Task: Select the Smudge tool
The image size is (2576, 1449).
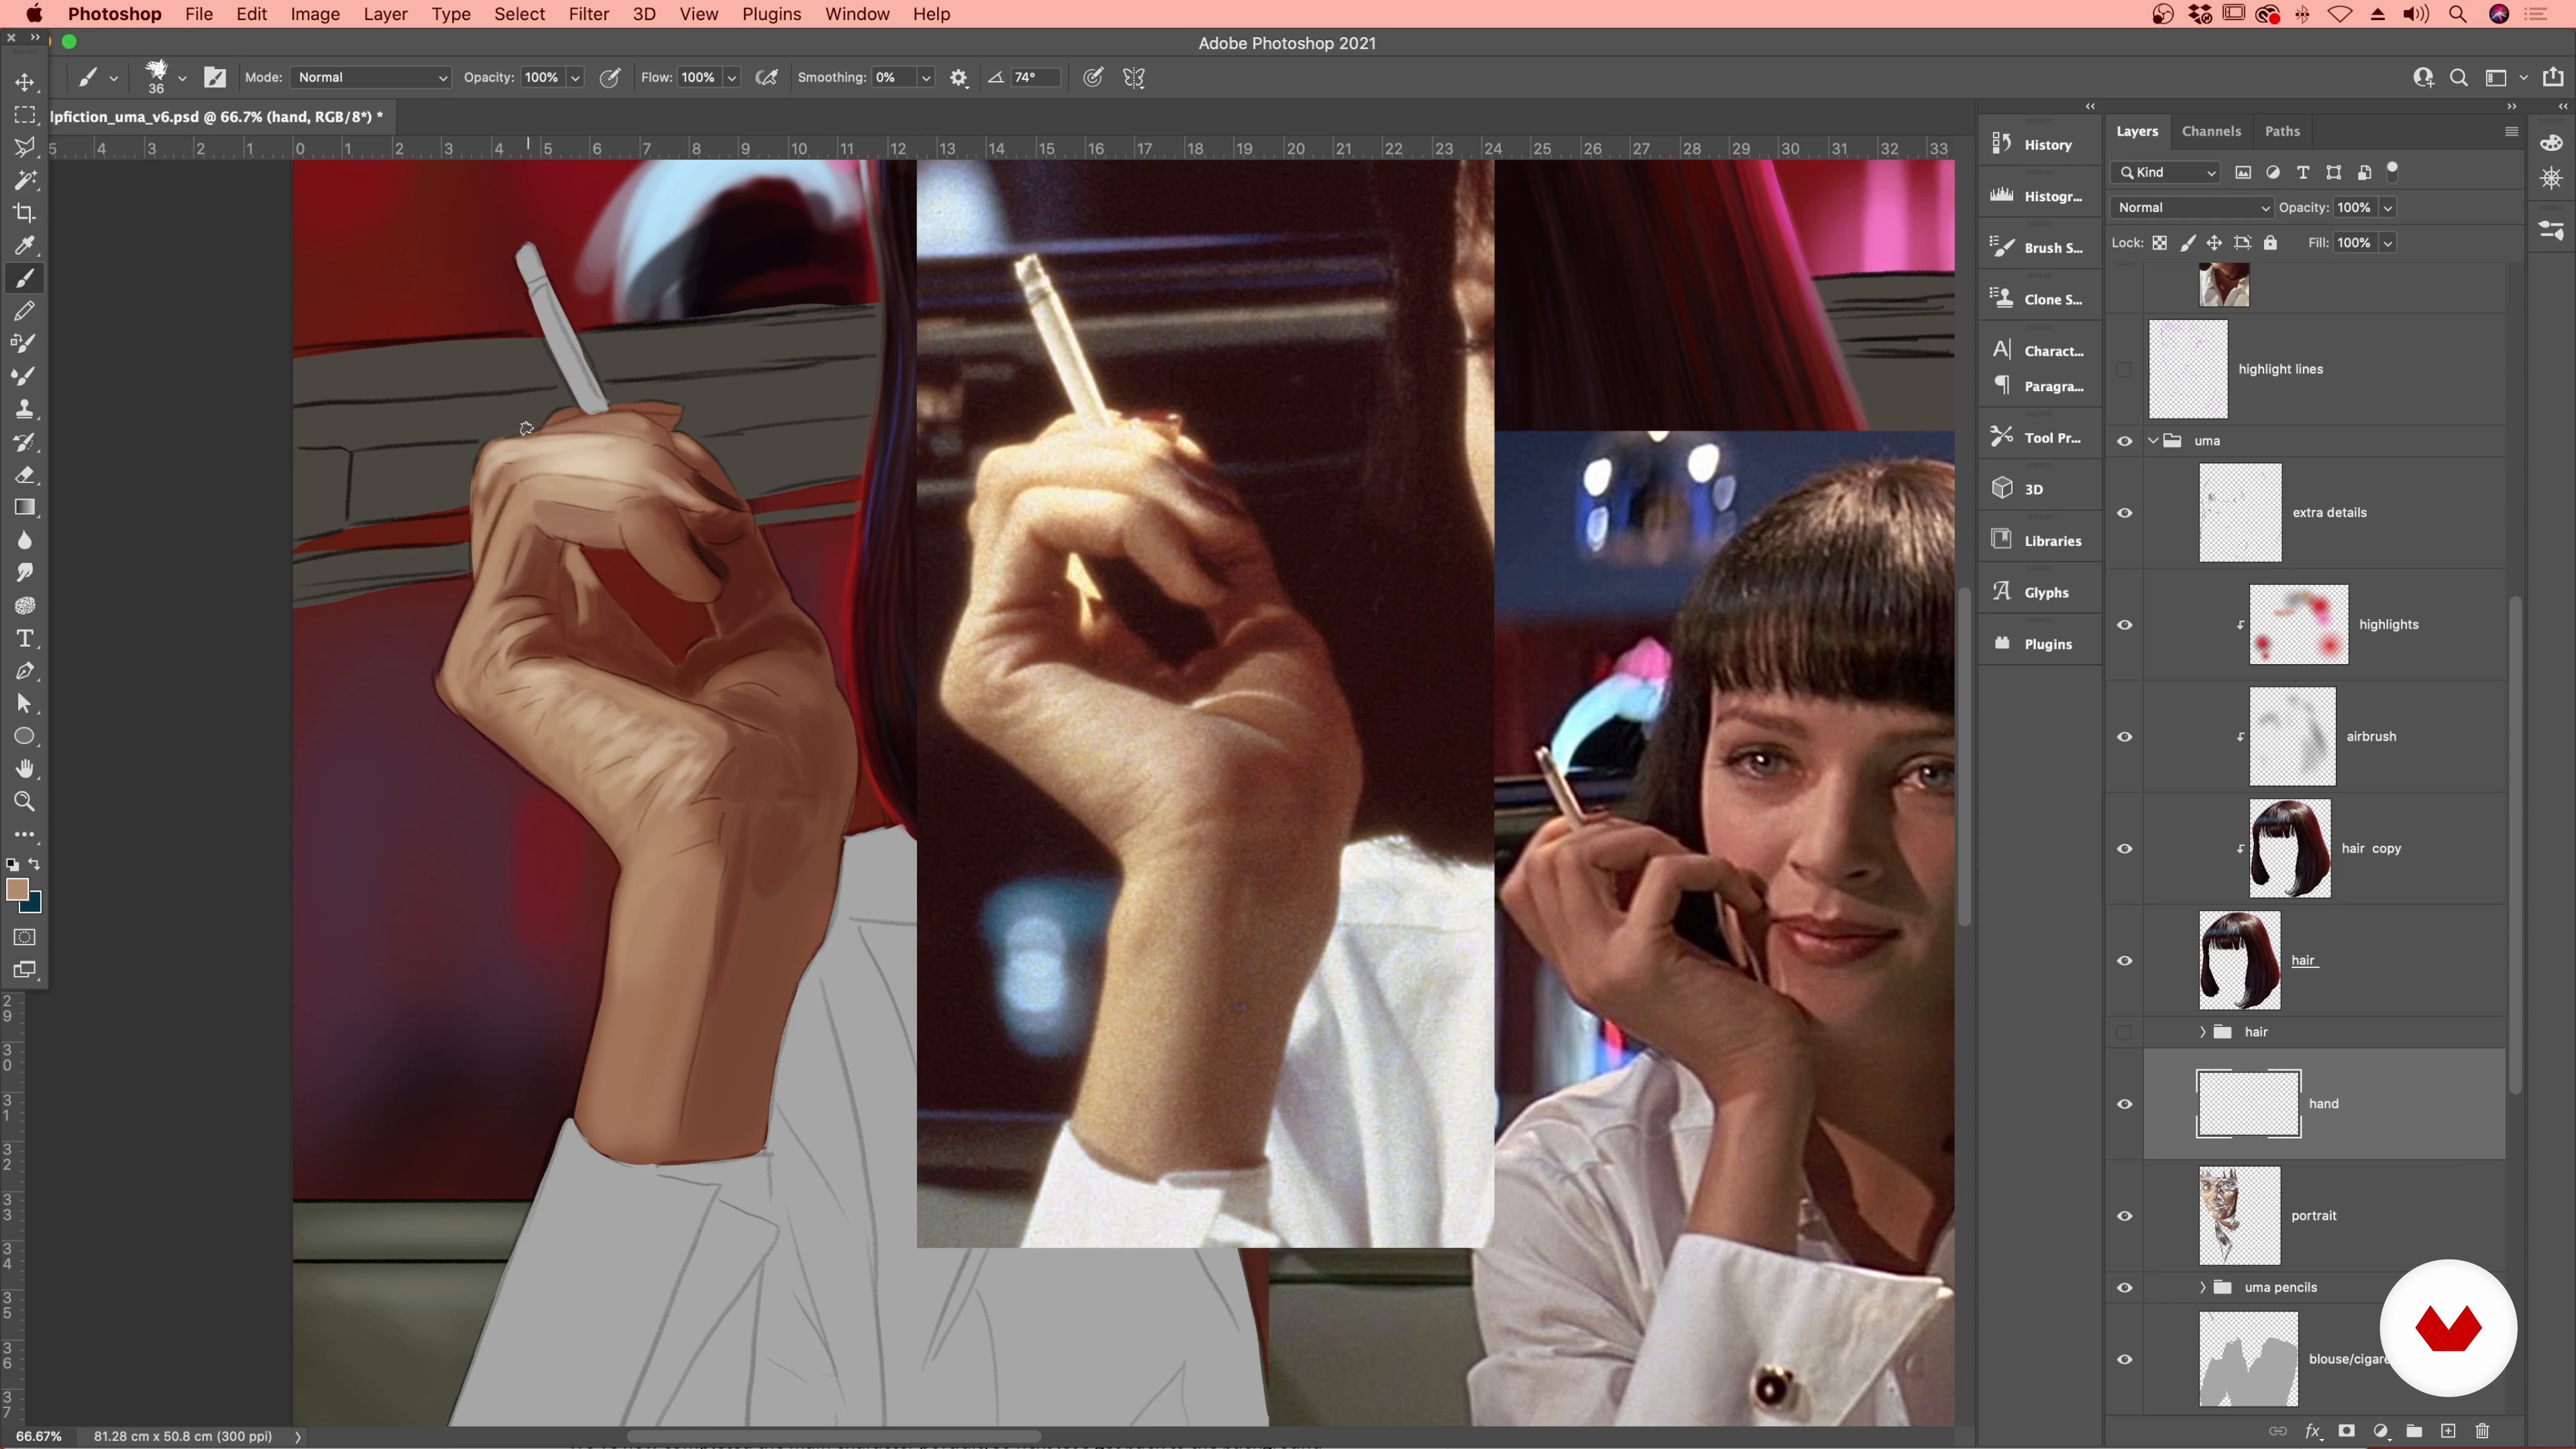Action: (25, 573)
